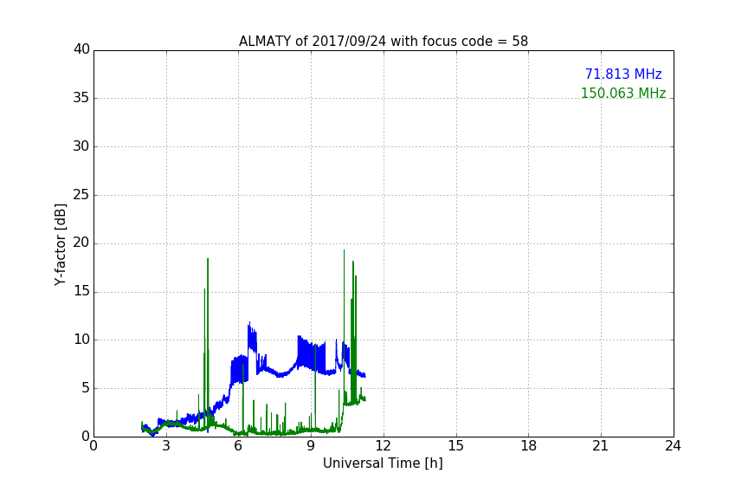
Task: Click y-axis tick label '15'
Action: tap(81, 291)
